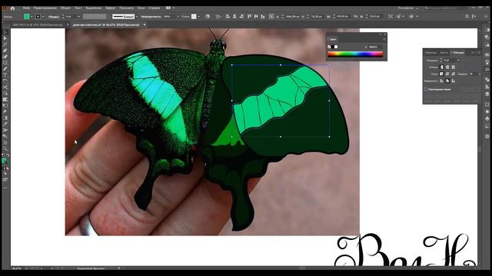This screenshot has width=492, height=276.
Task: Open graphic style dropdown arrow
Action: tap(198, 17)
